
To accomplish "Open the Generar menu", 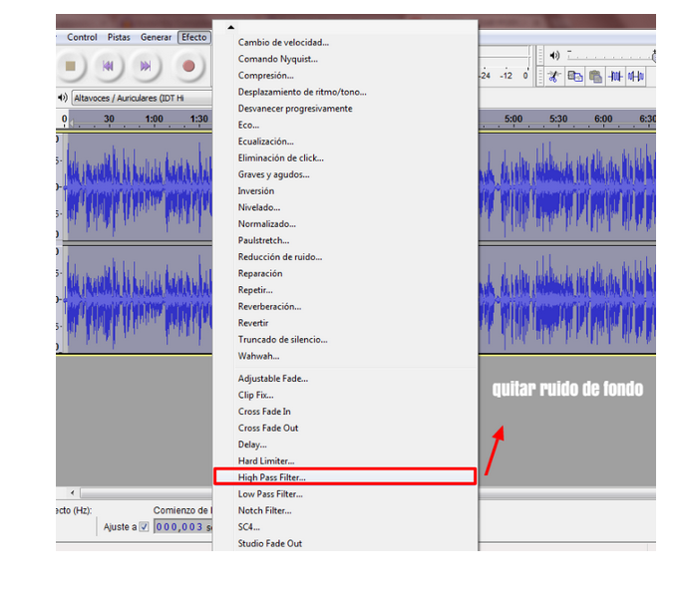I will [x=156, y=37].
